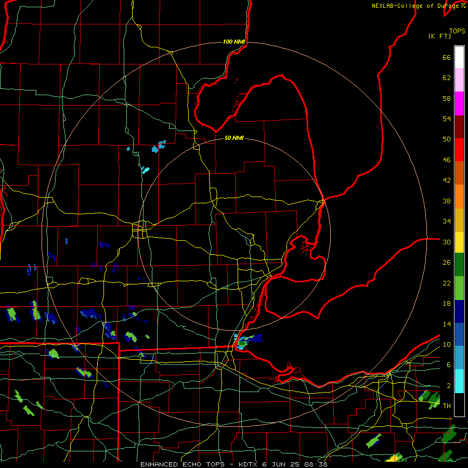Select the '[K FT]' units label
Image resolution: width=468 pixels, height=468 pixels.
[x=439, y=36]
